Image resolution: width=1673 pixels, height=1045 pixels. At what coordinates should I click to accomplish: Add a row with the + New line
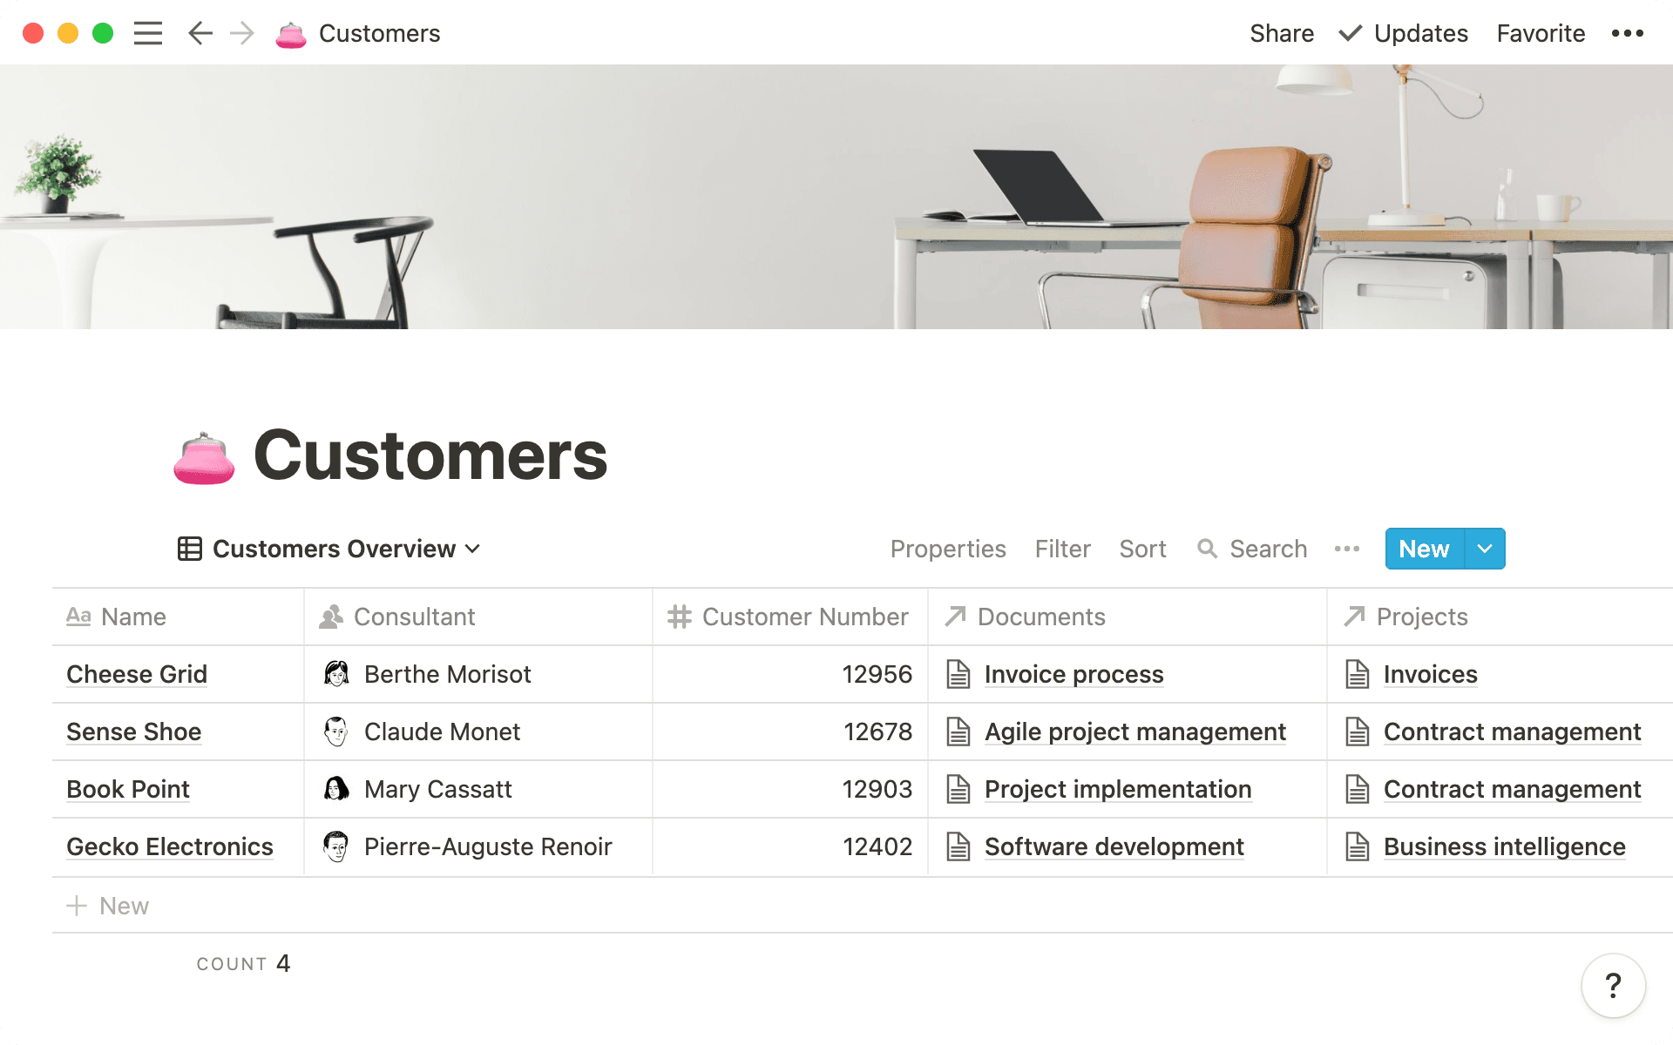pos(108,906)
